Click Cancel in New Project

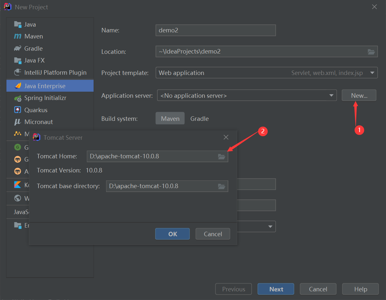[x=318, y=289]
